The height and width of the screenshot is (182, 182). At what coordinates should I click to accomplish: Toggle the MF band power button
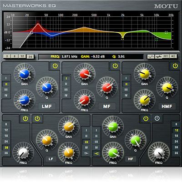click(x=115, y=66)
